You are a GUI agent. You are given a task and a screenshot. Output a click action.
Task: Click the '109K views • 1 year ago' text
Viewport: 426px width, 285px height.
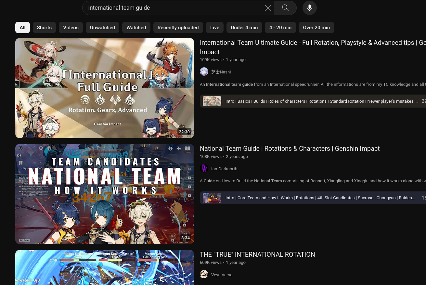tap(223, 60)
